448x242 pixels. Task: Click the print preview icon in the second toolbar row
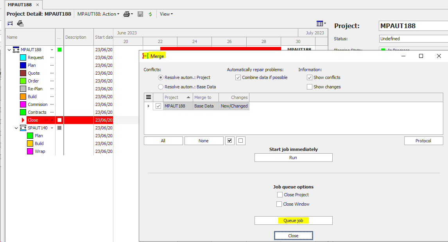point(20,23)
